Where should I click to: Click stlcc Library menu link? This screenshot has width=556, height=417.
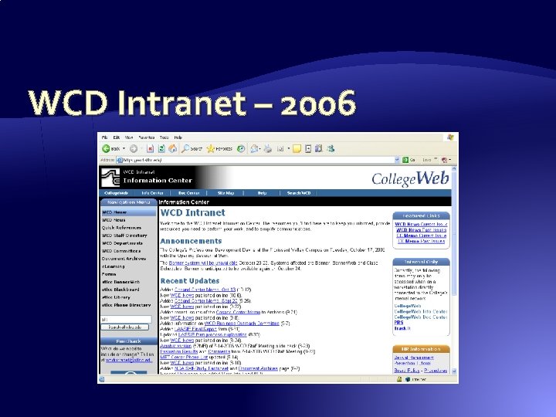(116, 297)
